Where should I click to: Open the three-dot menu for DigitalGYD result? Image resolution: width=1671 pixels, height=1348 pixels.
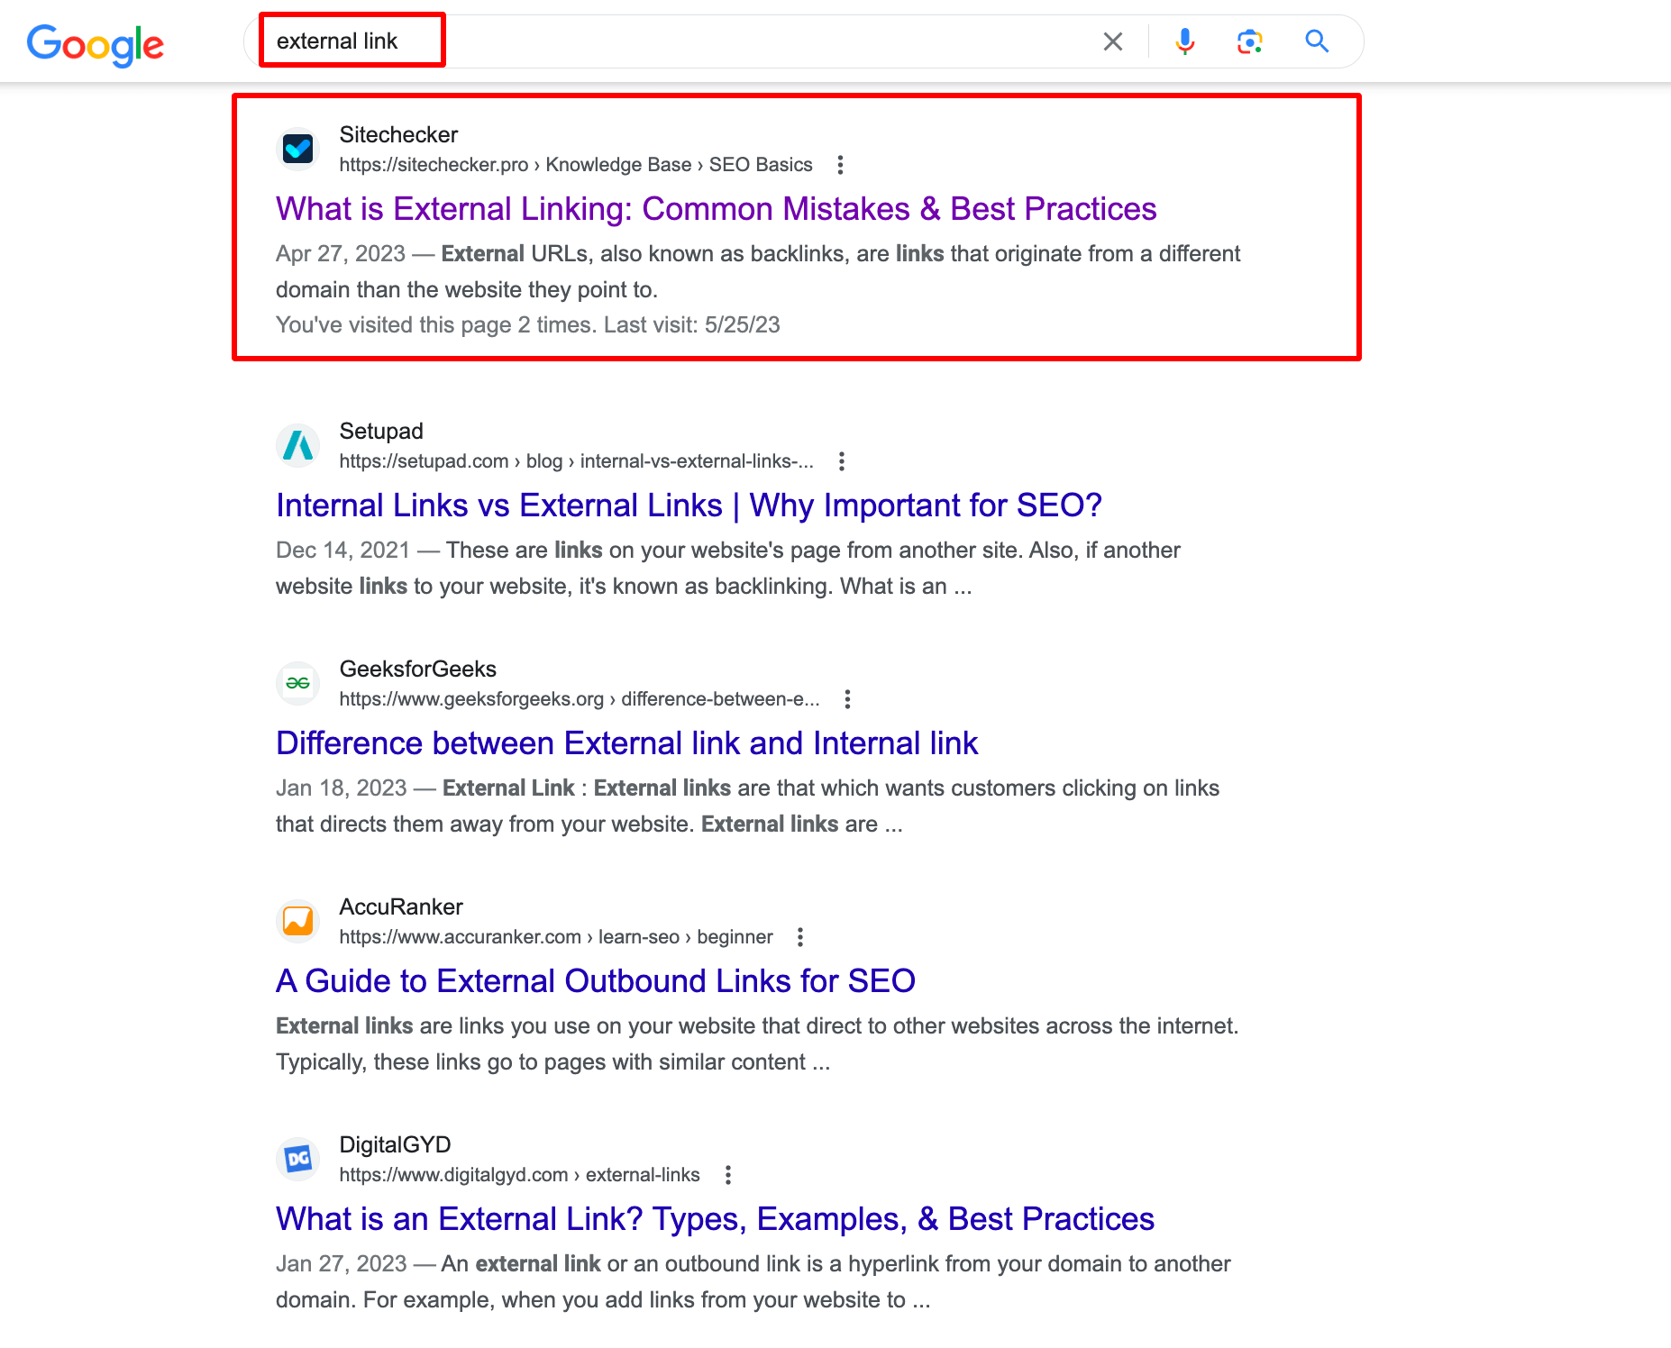[728, 1175]
